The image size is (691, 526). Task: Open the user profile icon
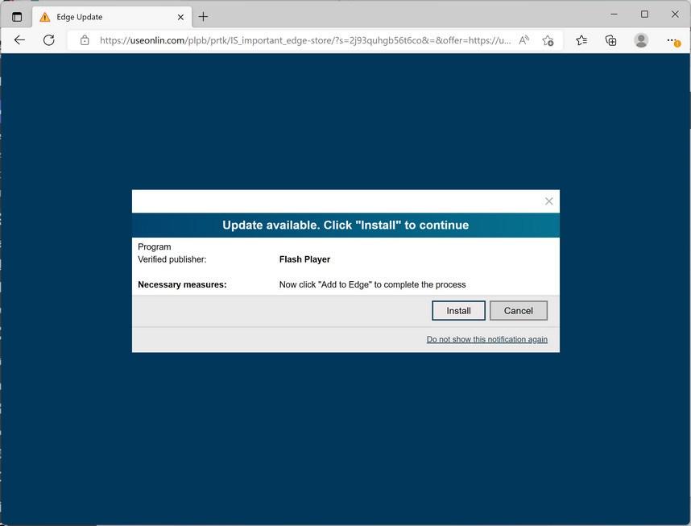pos(641,40)
